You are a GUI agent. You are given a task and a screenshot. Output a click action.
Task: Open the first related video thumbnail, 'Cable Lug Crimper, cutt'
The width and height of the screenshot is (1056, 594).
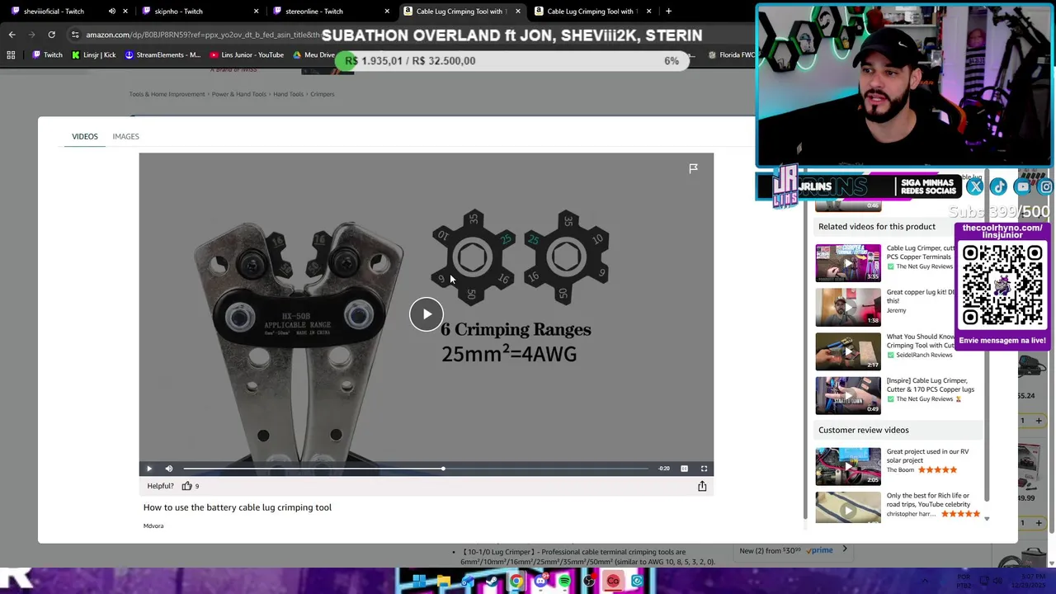pyautogui.click(x=848, y=263)
